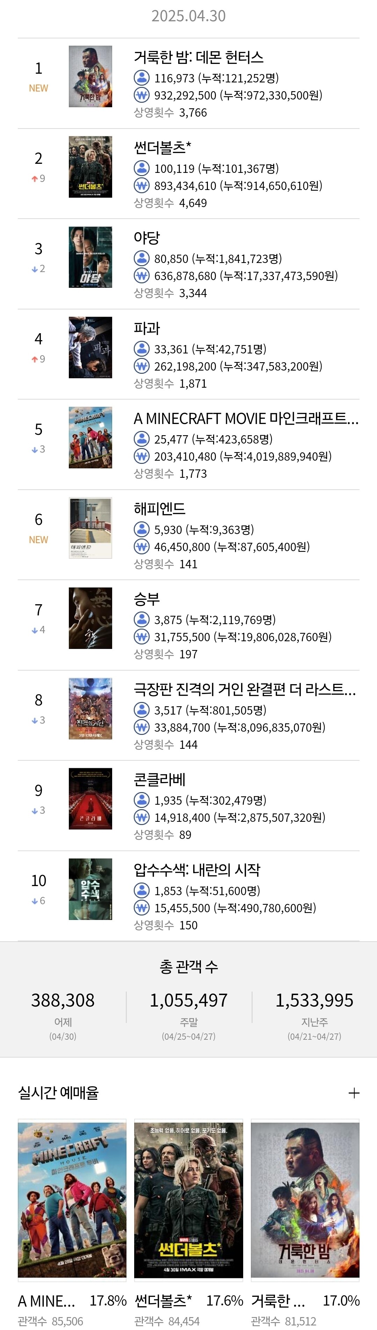Open the large 거룩한 밤 poster in 실시간 예매율
This screenshot has height=1330, width=377.
[x=305, y=1200]
